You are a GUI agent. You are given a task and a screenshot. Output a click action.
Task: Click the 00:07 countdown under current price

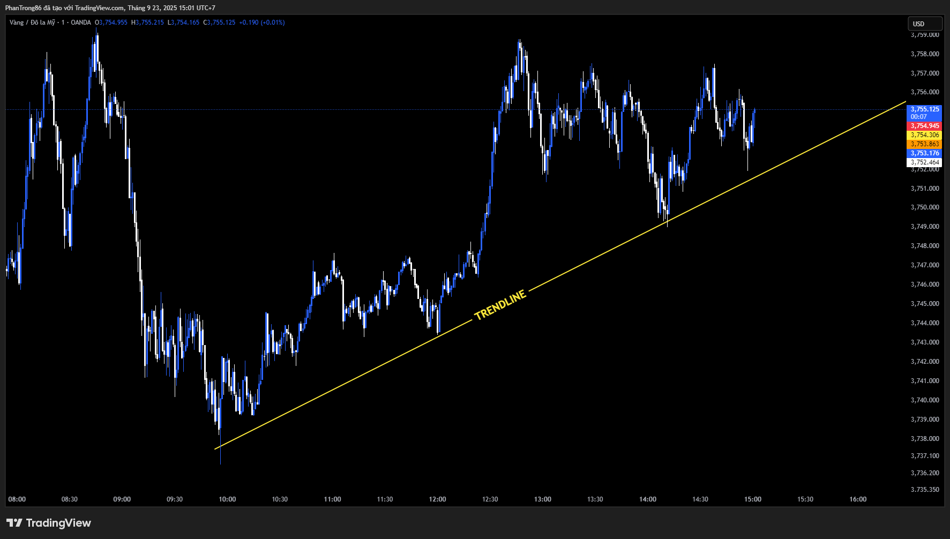pyautogui.click(x=918, y=117)
